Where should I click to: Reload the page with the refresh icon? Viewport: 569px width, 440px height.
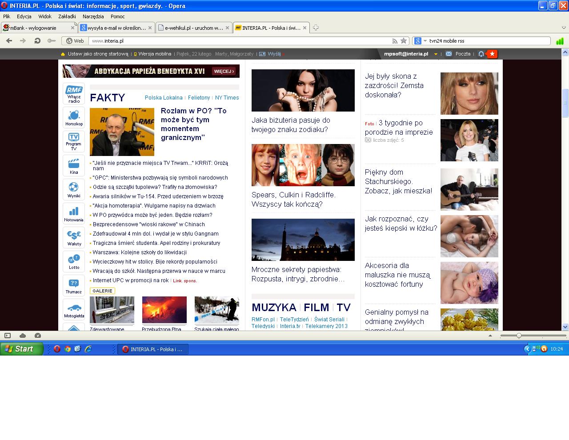click(x=37, y=41)
